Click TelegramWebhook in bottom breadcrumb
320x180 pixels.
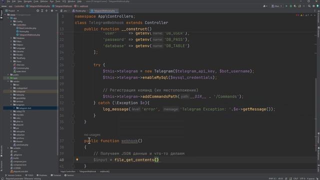click(87, 171)
